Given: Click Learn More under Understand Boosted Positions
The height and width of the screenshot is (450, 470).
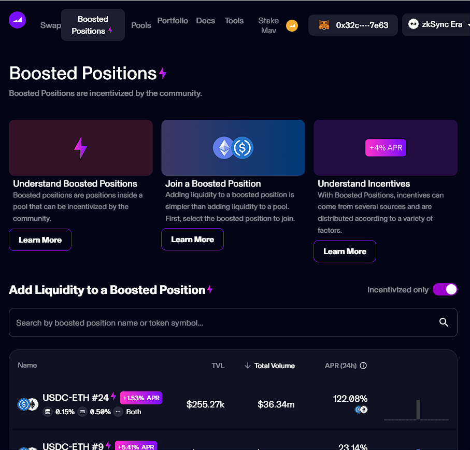Looking at the screenshot, I should coord(40,240).
